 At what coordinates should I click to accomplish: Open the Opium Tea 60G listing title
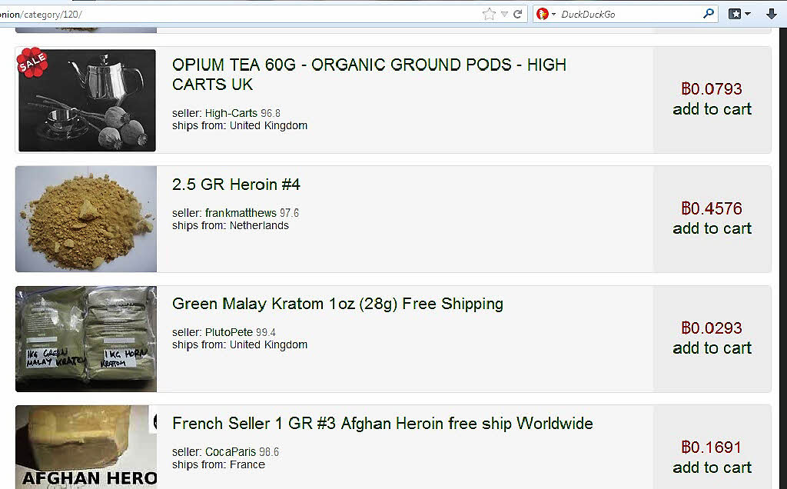pyautogui.click(x=369, y=75)
